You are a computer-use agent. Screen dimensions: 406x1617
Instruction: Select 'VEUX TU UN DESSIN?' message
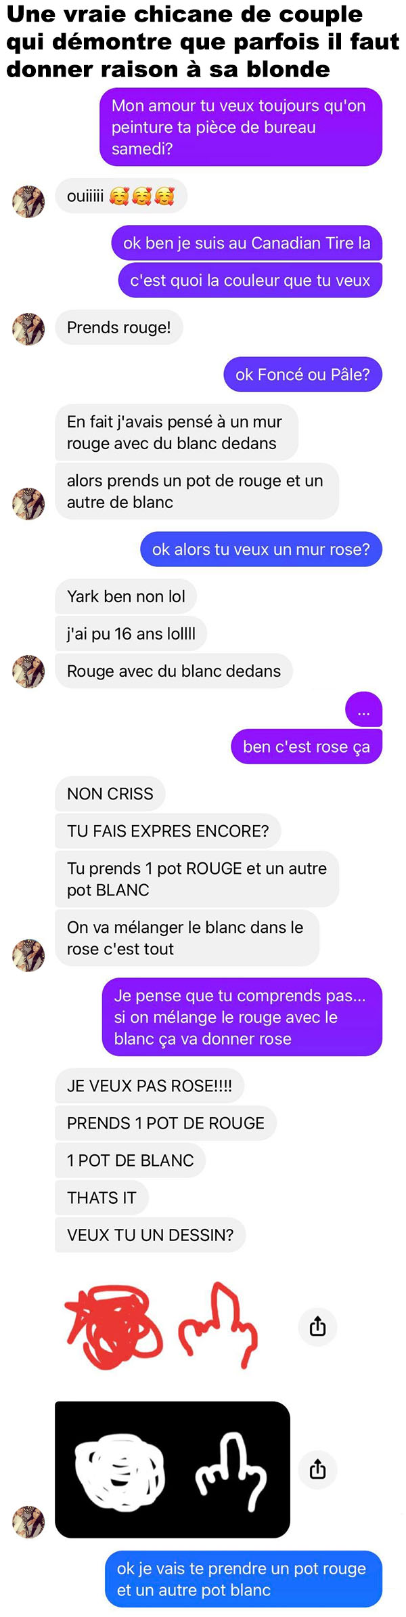150,1234
